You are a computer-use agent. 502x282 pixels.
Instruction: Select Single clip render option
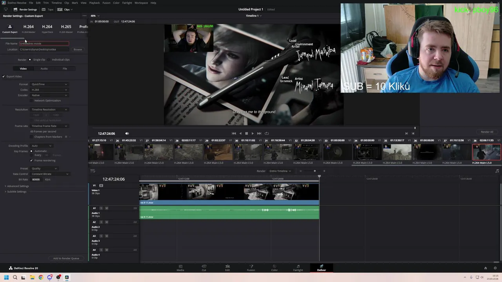coord(31,60)
